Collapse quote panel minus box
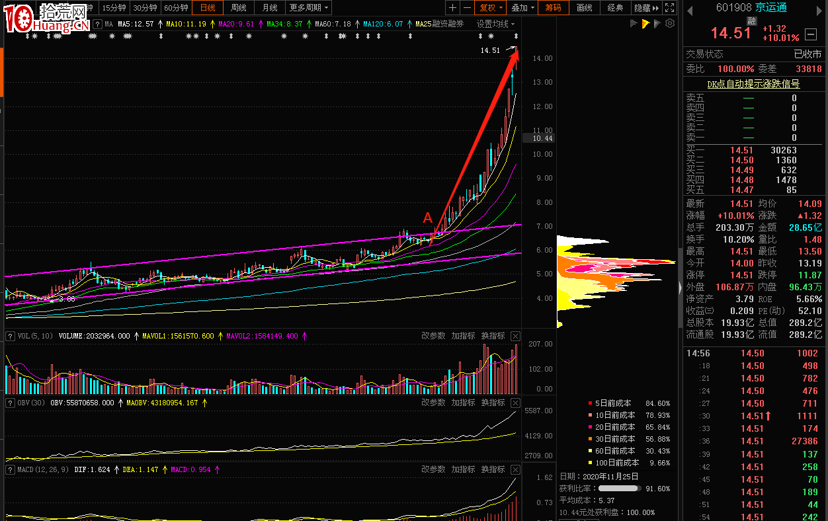The width and height of the screenshot is (828, 521). (x=811, y=35)
